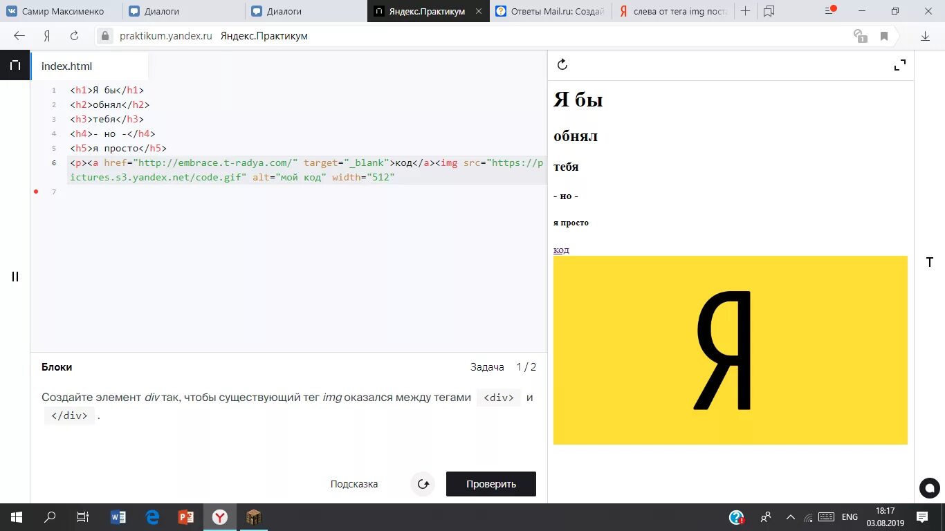945x531 pixels.
Task: Switch to the 'слева от тега img' tab
Action: 672,11
